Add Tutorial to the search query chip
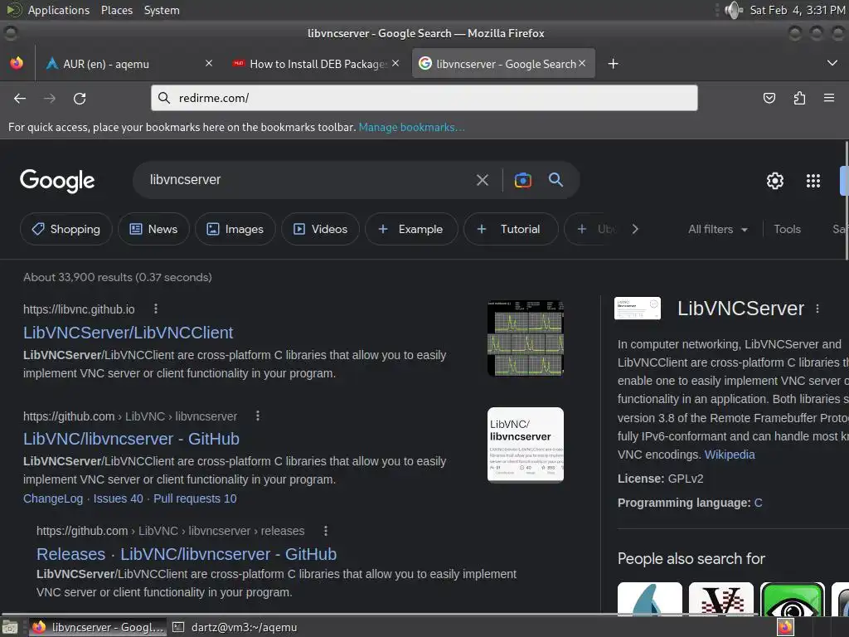849x637 pixels. click(x=511, y=229)
